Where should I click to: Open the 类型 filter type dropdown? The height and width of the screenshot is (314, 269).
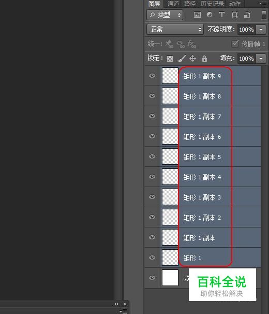pyautogui.click(x=165, y=15)
